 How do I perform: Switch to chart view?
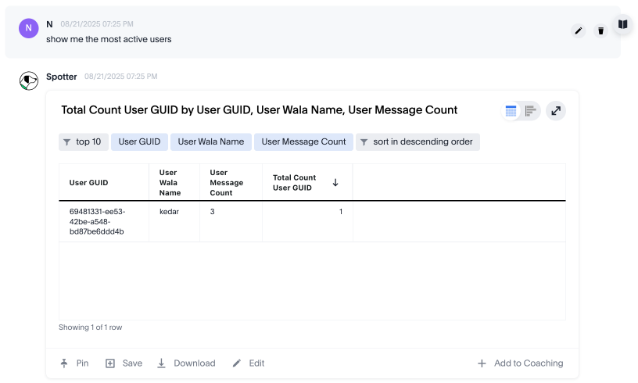(530, 111)
